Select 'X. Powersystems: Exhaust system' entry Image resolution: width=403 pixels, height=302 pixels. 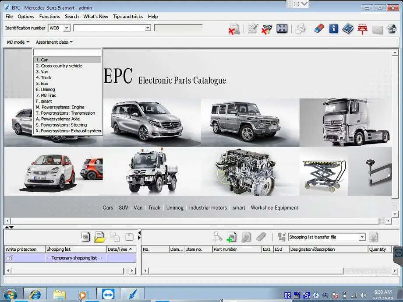coord(67,131)
